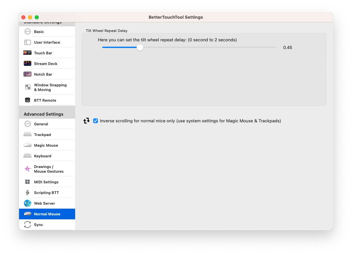Select Magic Mouse settings
This screenshot has width=352, height=255.
coord(47,145)
